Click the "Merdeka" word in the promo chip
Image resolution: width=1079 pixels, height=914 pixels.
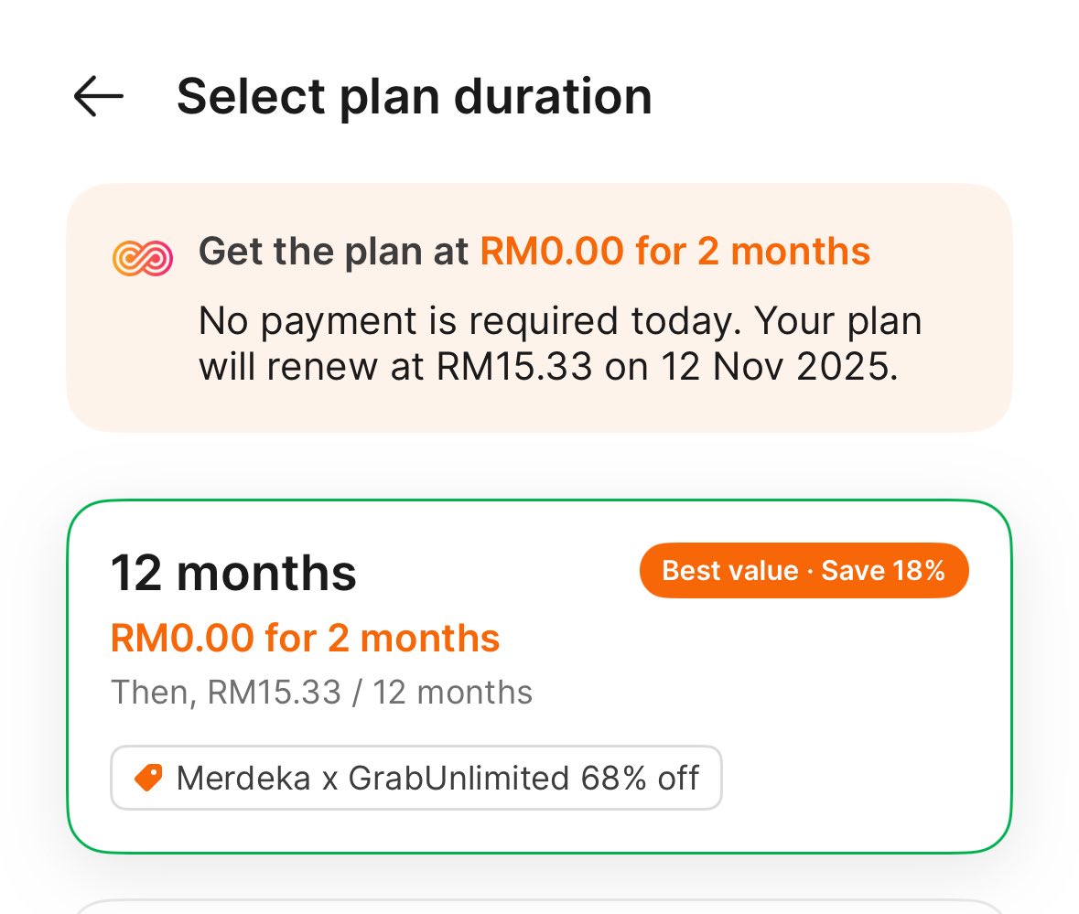click(x=236, y=779)
